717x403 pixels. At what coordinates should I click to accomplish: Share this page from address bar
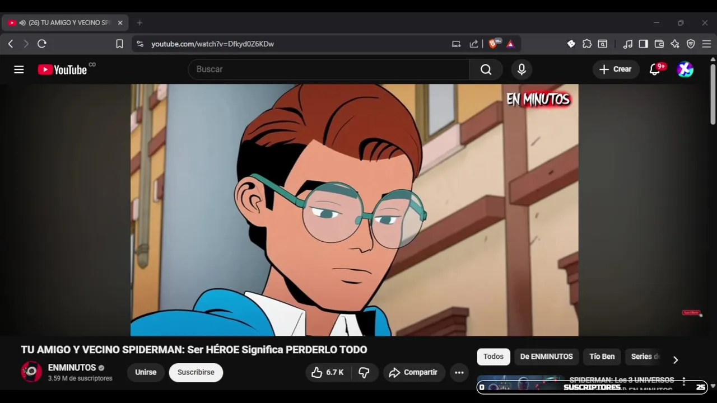(474, 44)
